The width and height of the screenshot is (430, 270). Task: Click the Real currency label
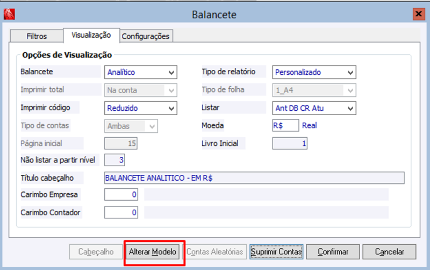coord(310,125)
